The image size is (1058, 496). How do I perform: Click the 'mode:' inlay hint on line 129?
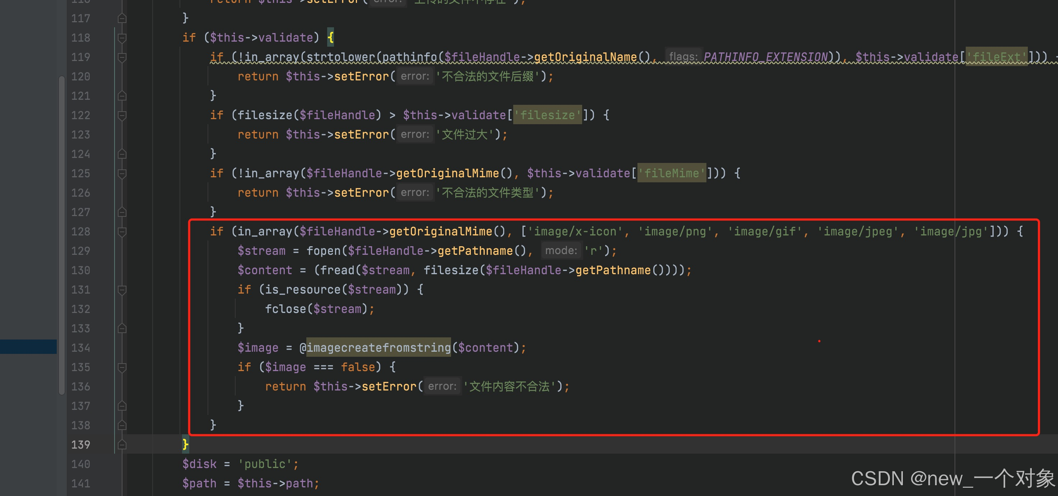coord(561,251)
